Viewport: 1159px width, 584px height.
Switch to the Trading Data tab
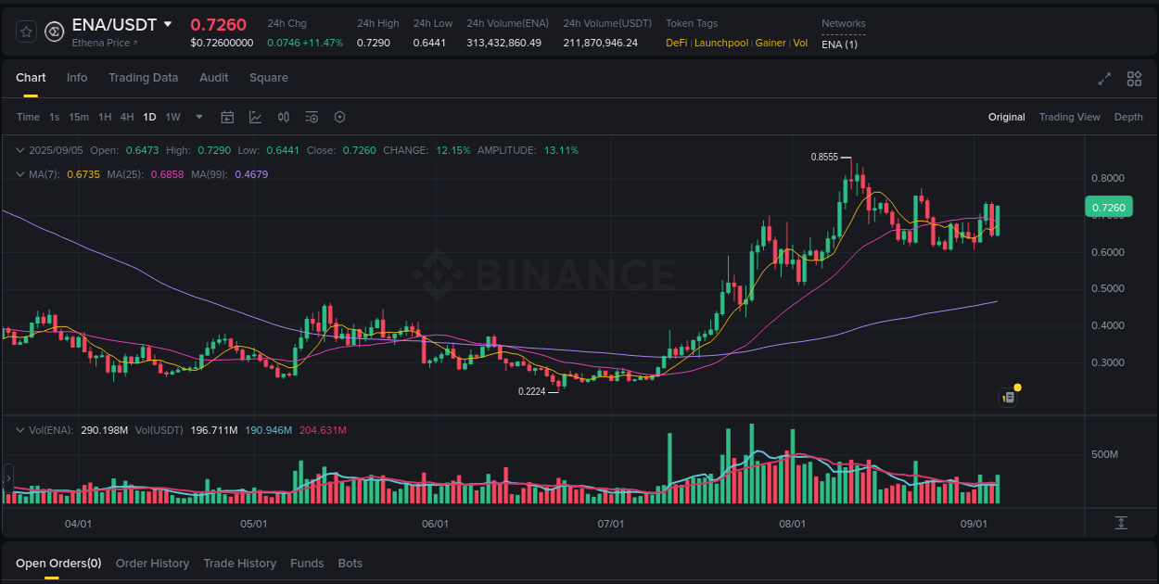[143, 78]
